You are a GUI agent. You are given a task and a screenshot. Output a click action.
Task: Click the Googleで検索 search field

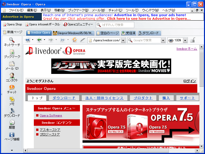point(144,40)
